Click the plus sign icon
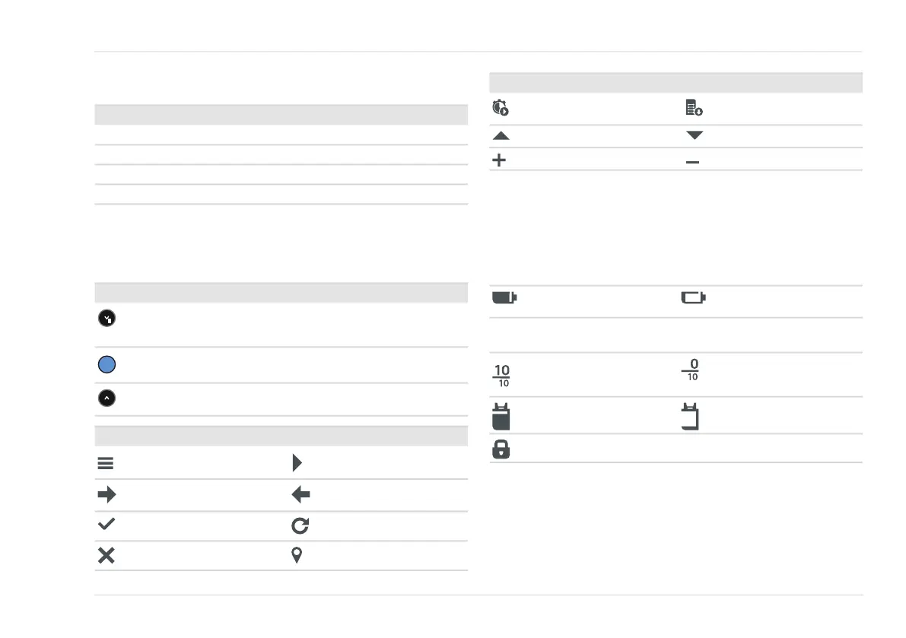Screen dimensions: 906x638 coord(499,160)
